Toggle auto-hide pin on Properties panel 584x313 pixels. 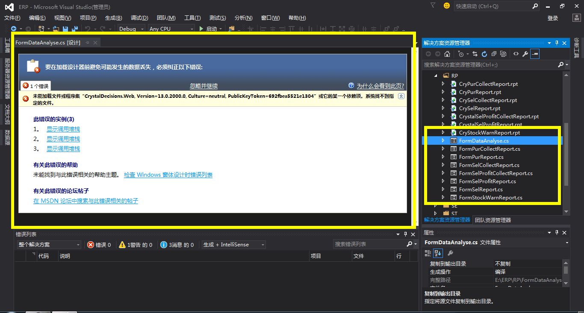click(557, 232)
